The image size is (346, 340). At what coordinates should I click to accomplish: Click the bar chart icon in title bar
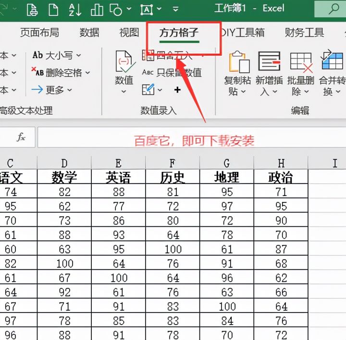click(x=97, y=10)
